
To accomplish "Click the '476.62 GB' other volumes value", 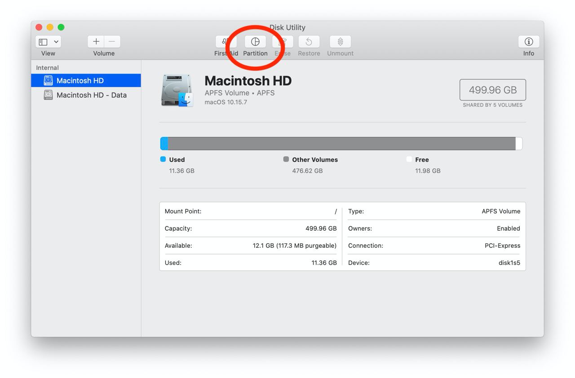I will (307, 171).
